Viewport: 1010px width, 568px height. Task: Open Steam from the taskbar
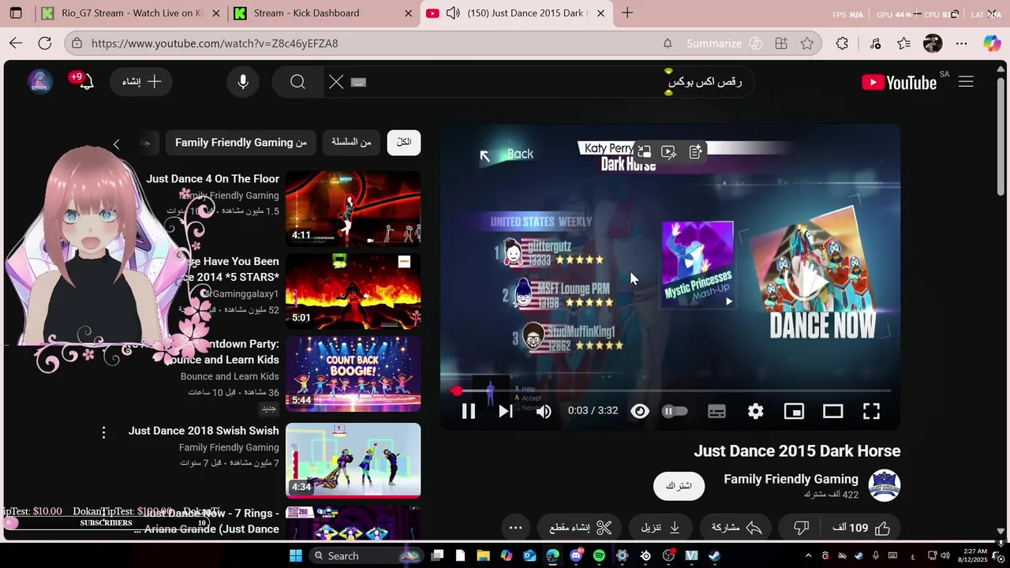point(714,556)
